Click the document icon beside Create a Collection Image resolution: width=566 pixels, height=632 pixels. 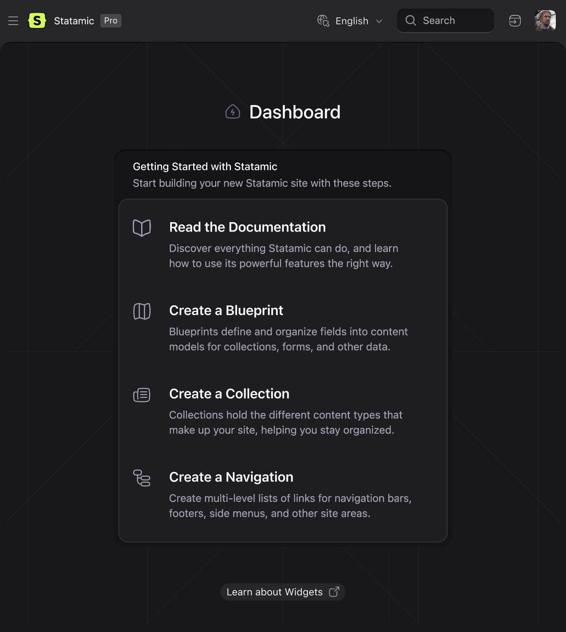click(141, 395)
